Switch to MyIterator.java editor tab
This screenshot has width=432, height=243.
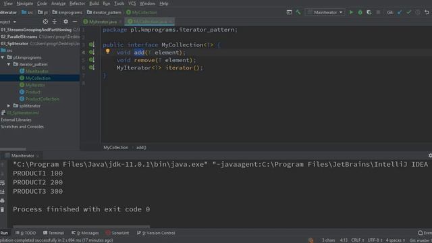pos(103,22)
